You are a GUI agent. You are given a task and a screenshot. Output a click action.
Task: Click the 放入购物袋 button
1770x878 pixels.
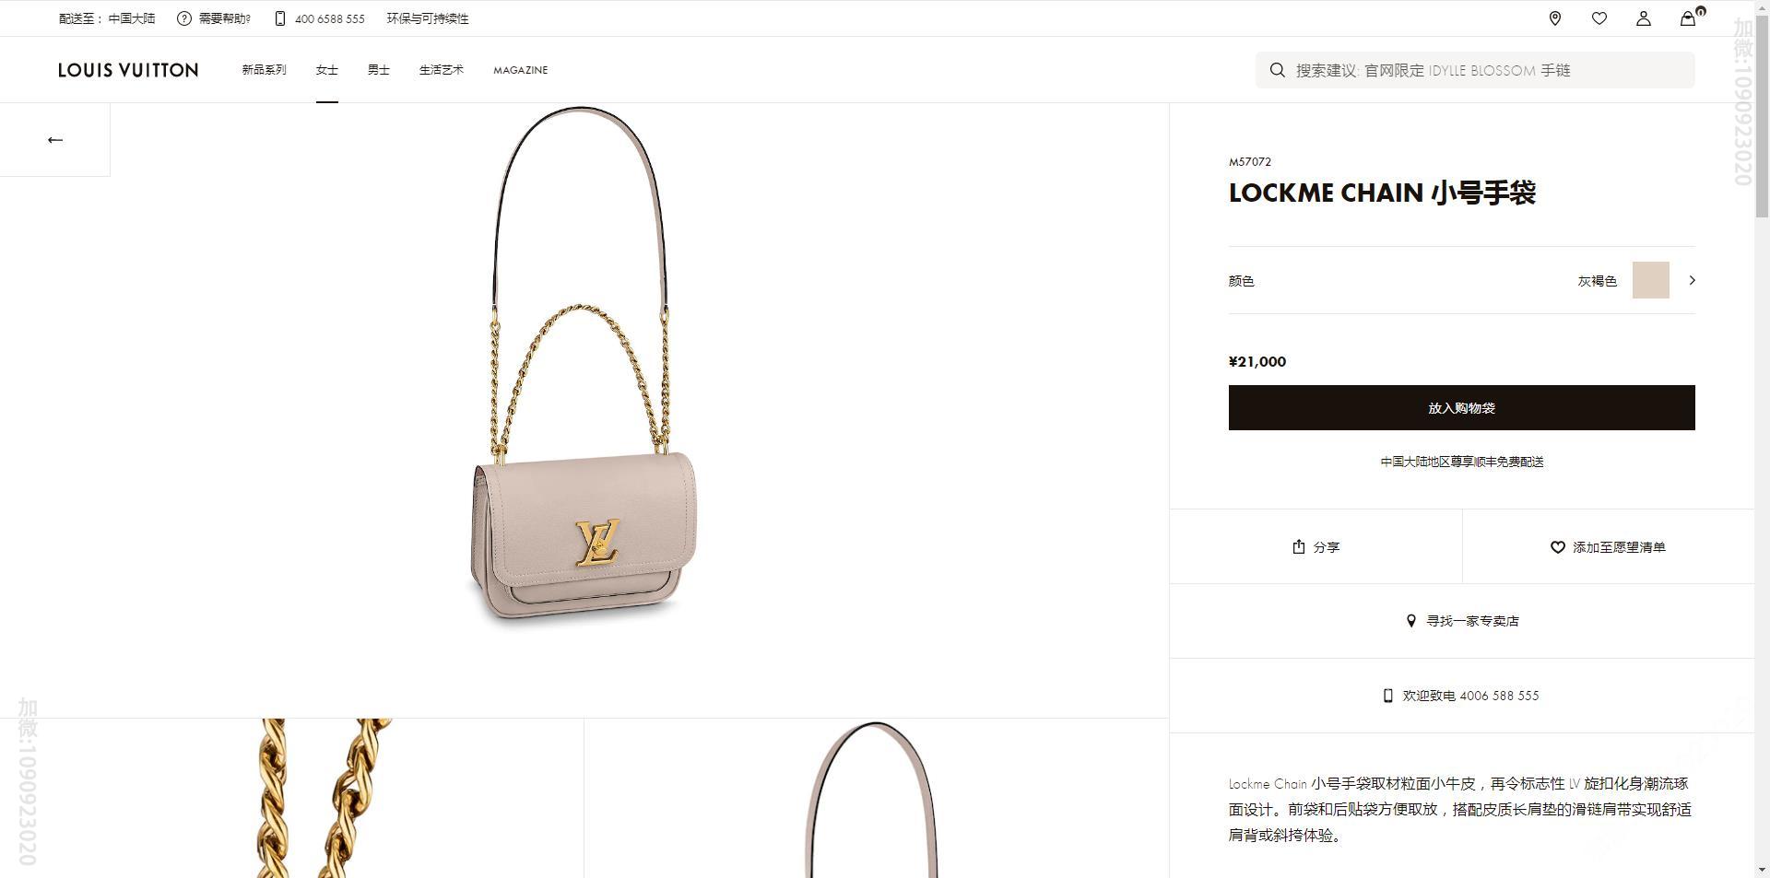pos(1461,407)
